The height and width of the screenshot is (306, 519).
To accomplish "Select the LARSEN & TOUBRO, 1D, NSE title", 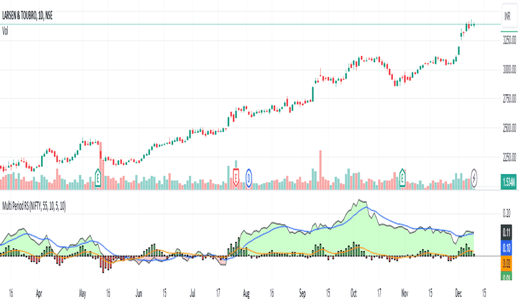I will pyautogui.click(x=27, y=16).
